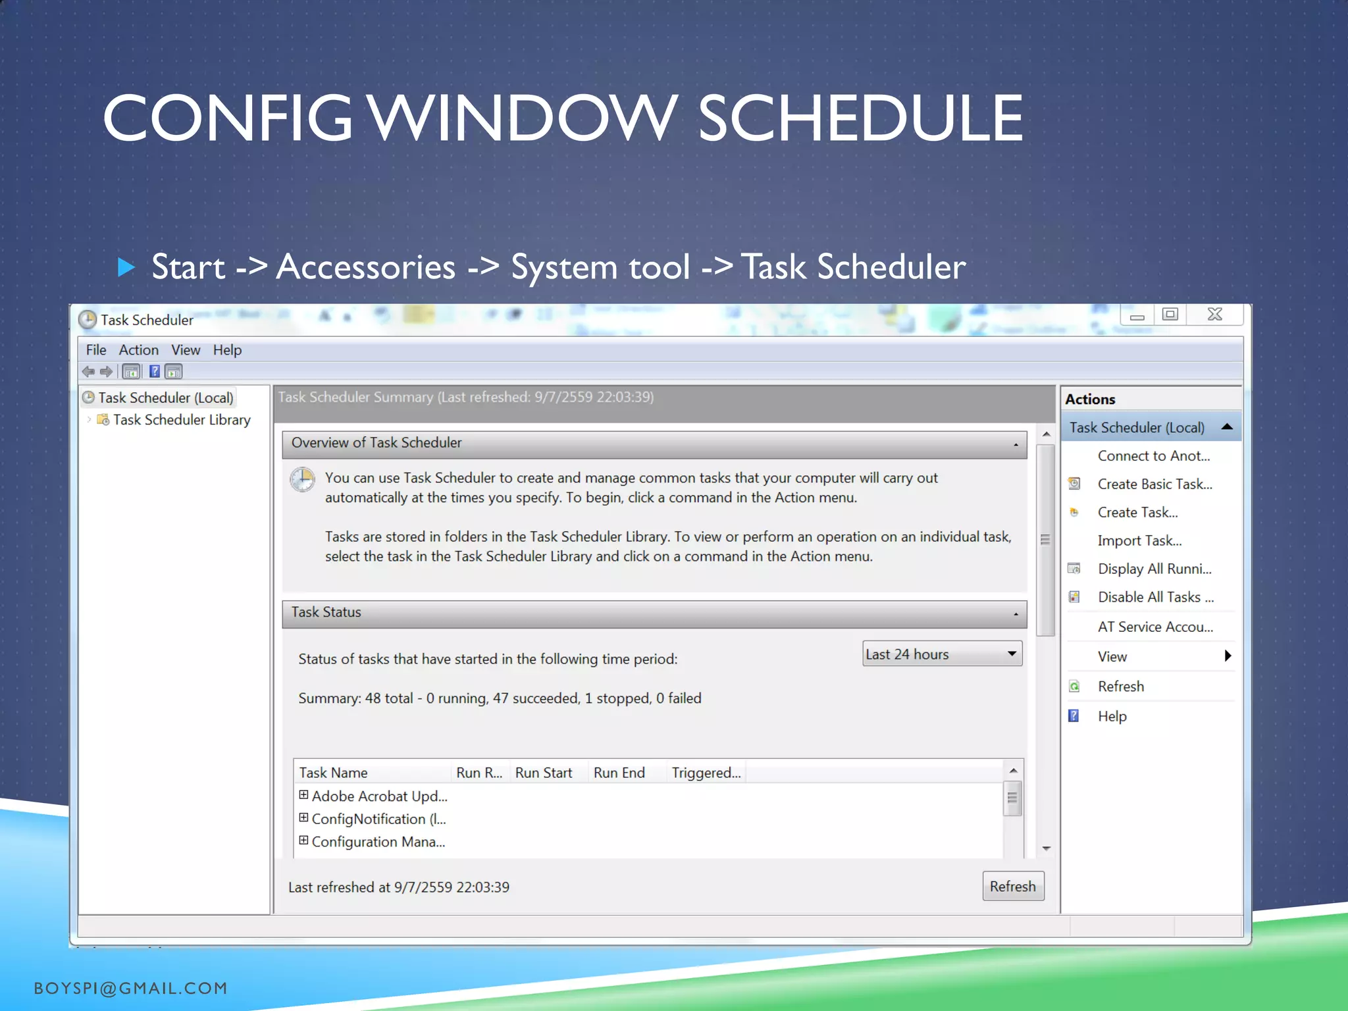Click Create Task... action
Screen dimensions: 1348x1011
(x=1138, y=512)
